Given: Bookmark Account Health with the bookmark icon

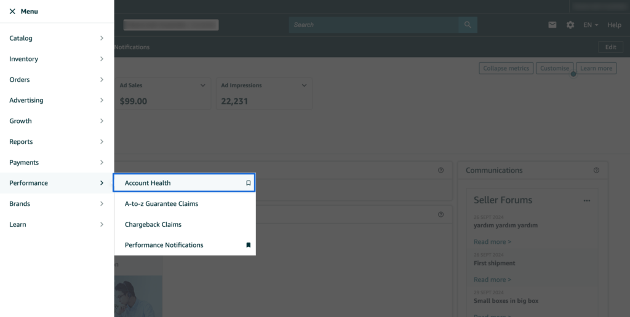Looking at the screenshot, I should tap(249, 183).
